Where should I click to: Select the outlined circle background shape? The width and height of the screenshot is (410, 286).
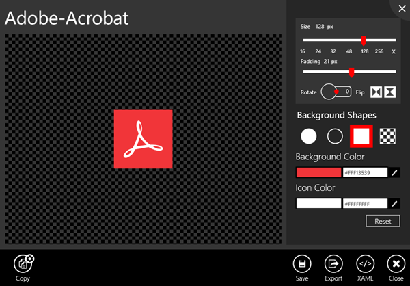coord(335,136)
